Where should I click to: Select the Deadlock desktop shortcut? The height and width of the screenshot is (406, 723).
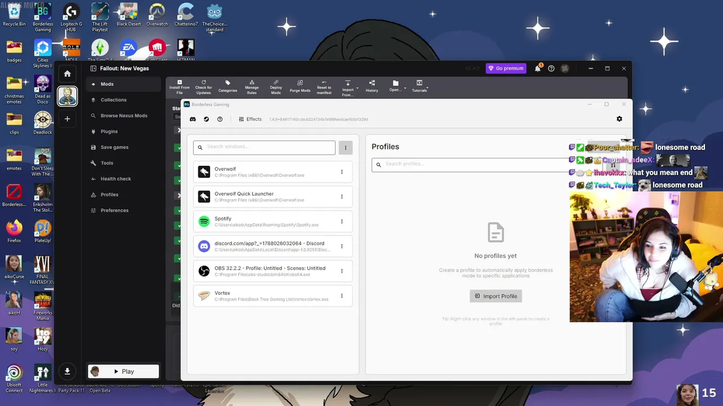tap(43, 123)
